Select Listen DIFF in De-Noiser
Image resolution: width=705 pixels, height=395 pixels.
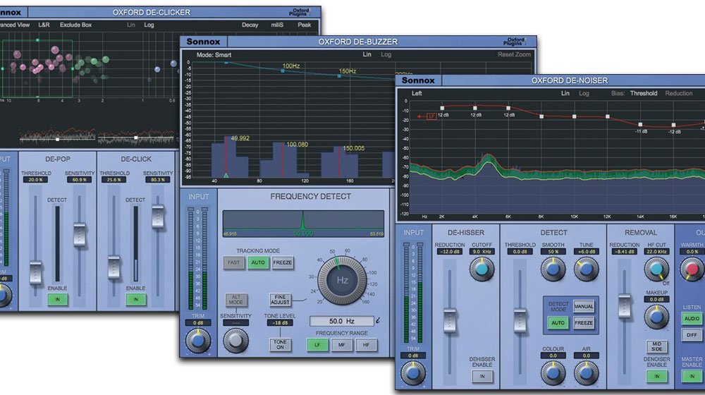pos(692,335)
